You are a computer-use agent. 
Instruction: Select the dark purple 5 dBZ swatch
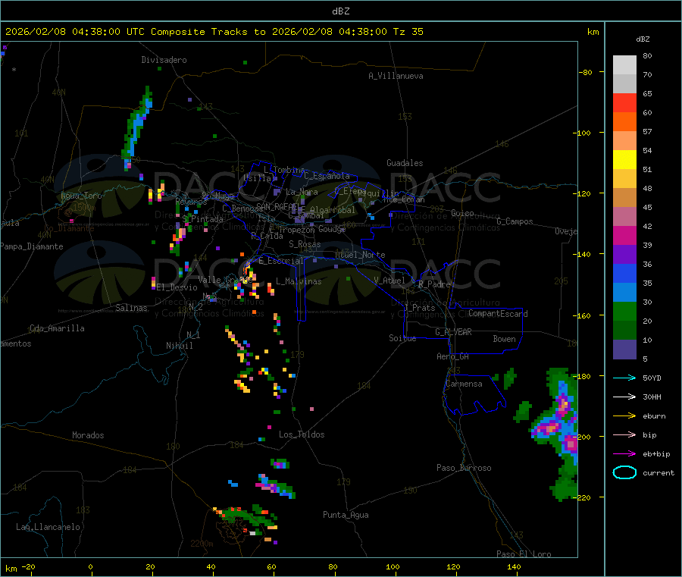[x=624, y=350]
